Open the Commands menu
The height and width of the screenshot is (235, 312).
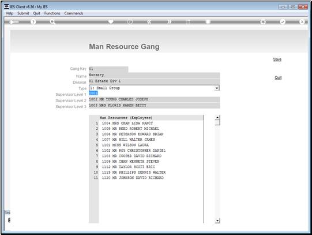[74, 13]
